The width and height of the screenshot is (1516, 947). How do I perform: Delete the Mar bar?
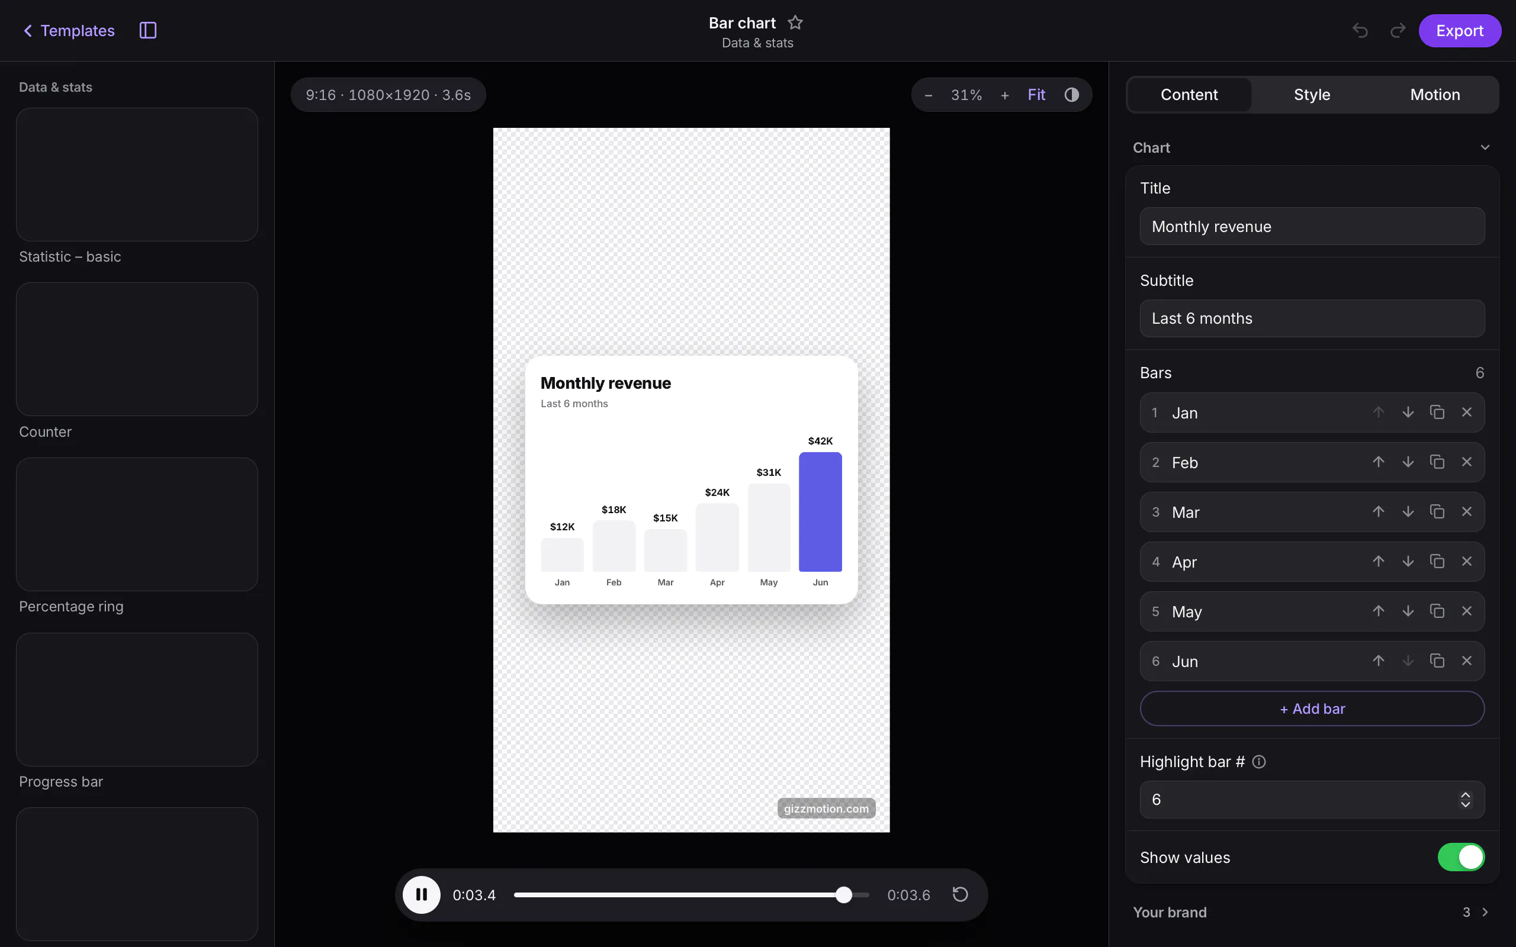click(x=1466, y=512)
